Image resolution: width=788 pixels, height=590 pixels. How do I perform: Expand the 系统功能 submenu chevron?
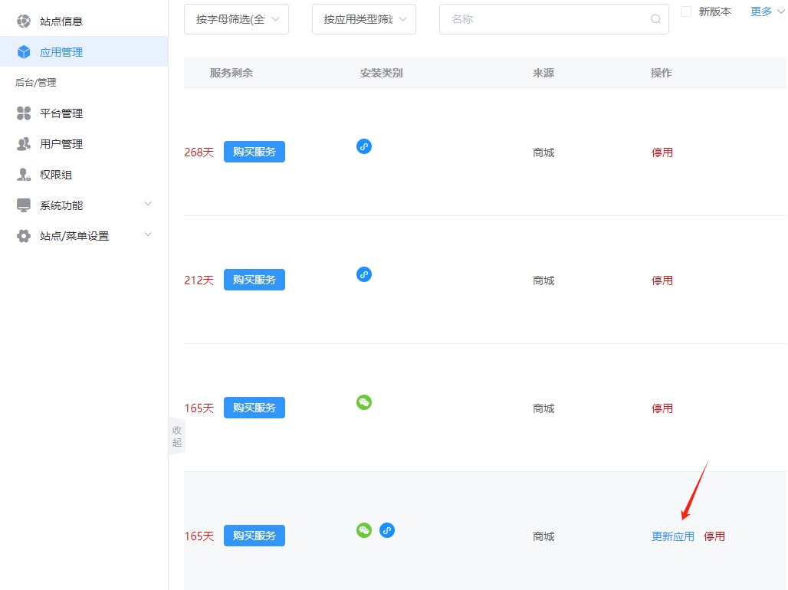148,204
